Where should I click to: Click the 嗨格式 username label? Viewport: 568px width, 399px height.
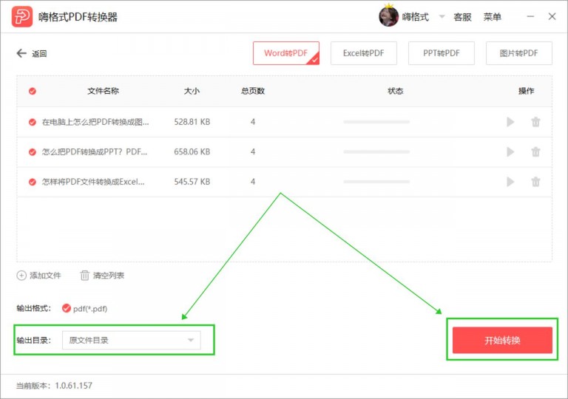[x=416, y=17]
